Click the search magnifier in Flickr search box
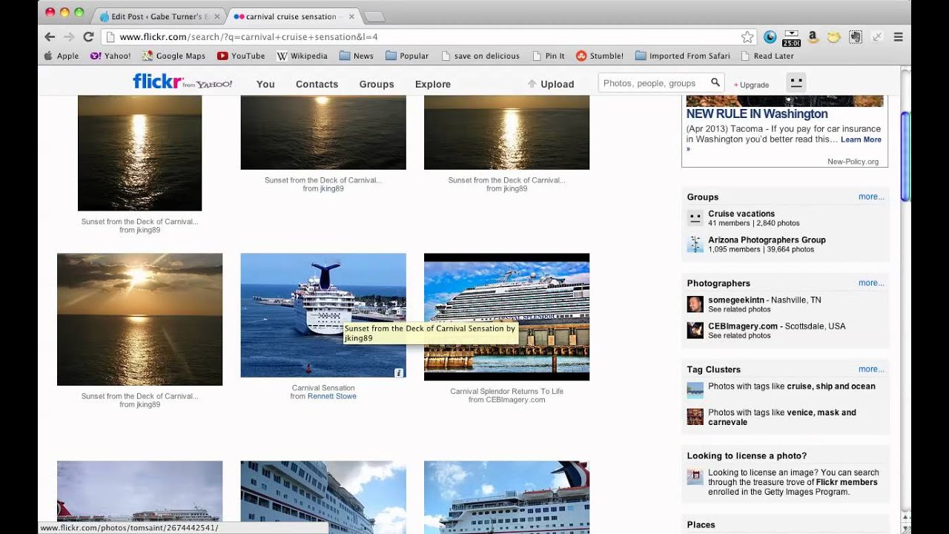949x534 pixels. [715, 83]
